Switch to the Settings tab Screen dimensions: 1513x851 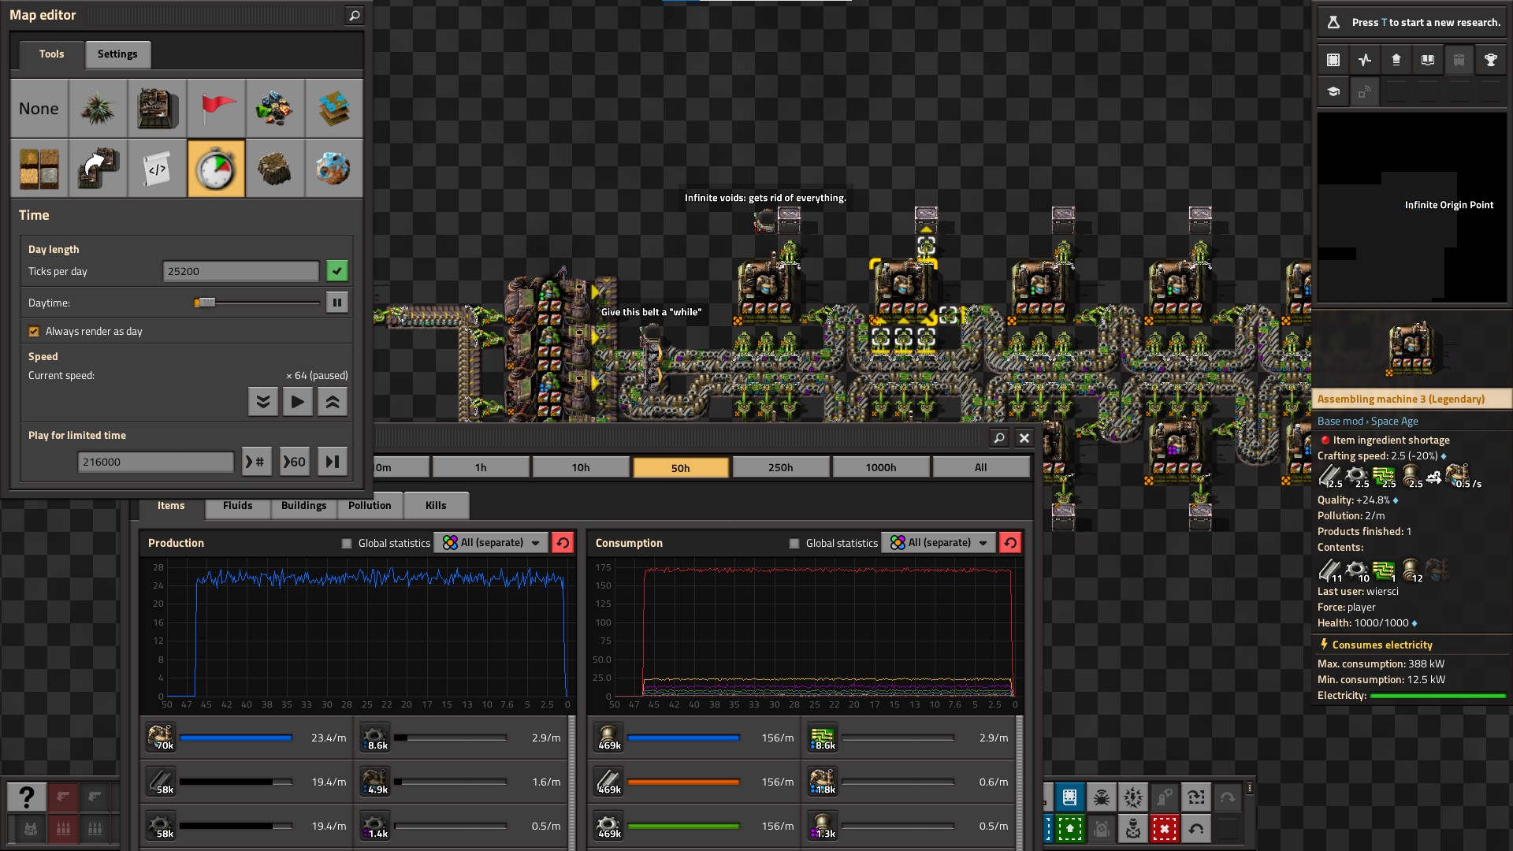click(x=117, y=54)
